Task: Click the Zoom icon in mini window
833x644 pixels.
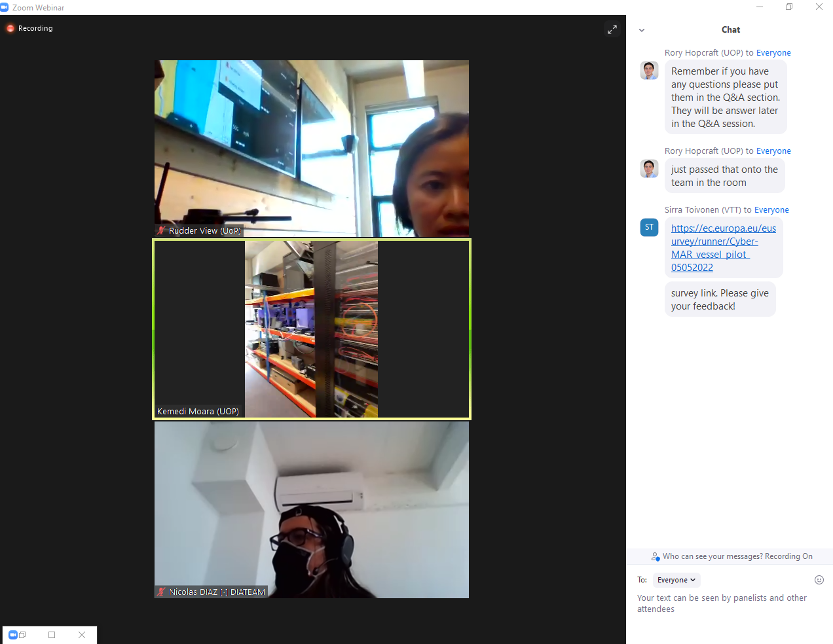Action: 13,635
